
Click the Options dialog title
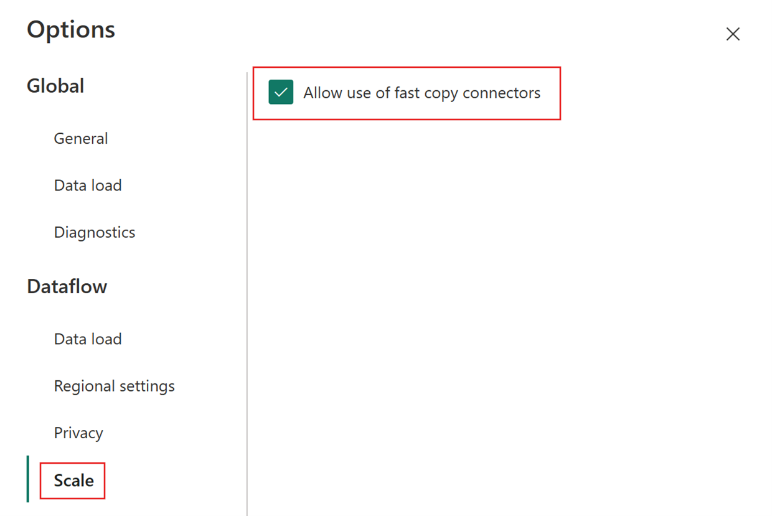(71, 29)
